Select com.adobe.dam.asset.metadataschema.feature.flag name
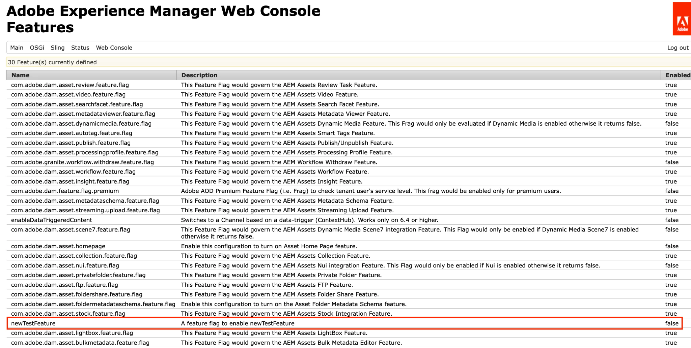 pos(85,201)
